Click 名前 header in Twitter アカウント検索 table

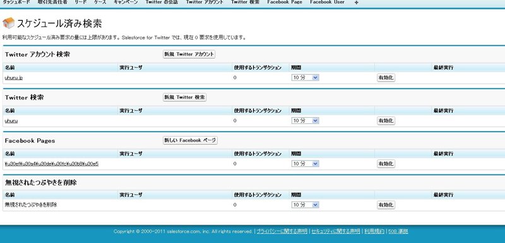(9, 68)
